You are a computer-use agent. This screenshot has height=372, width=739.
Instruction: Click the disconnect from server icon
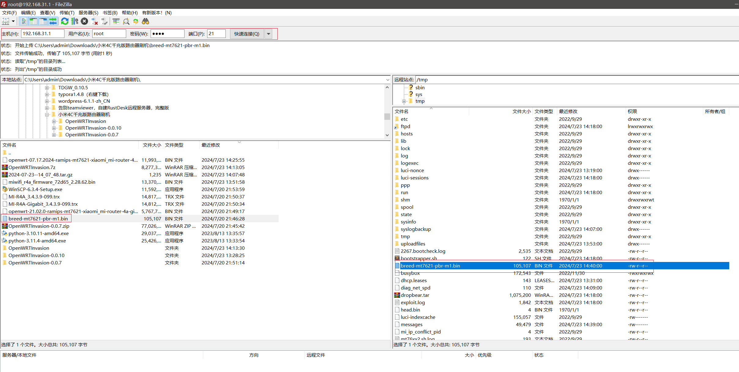pyautogui.click(x=94, y=21)
